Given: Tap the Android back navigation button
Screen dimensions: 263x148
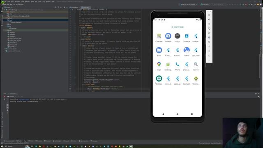Looking at the screenshot, I should tap(163, 114).
